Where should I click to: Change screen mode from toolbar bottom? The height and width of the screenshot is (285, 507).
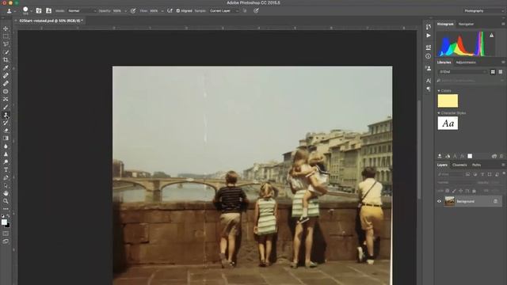coord(6,241)
